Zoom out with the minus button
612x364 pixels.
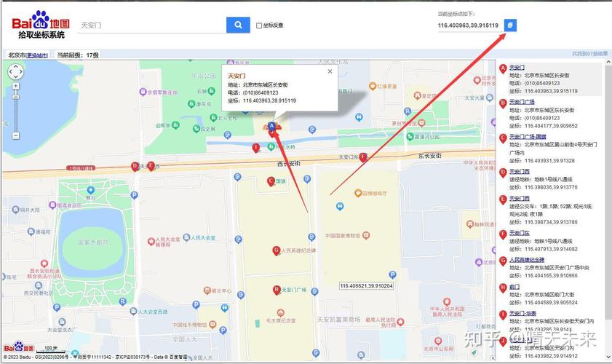point(15,135)
